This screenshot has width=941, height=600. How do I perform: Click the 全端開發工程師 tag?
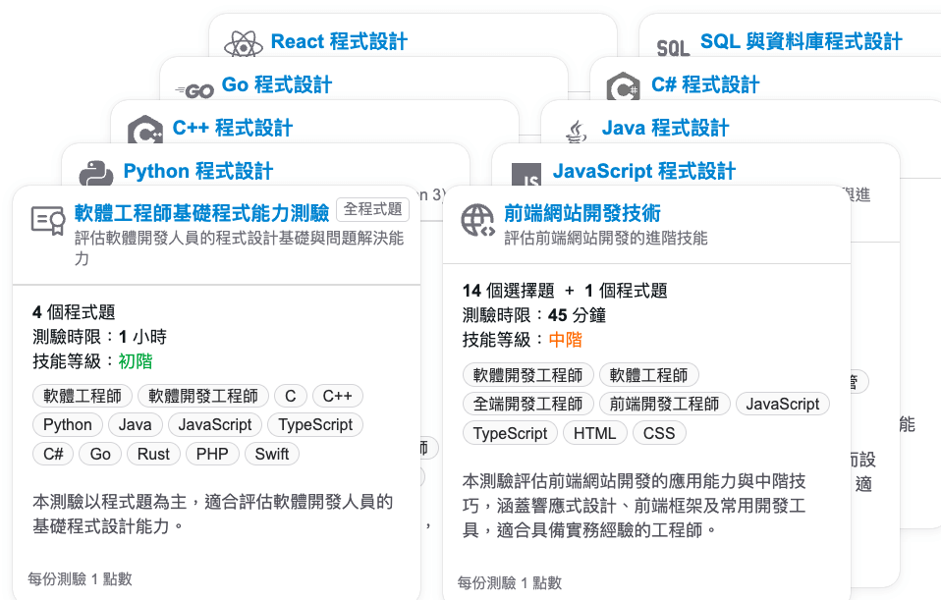pos(527,404)
